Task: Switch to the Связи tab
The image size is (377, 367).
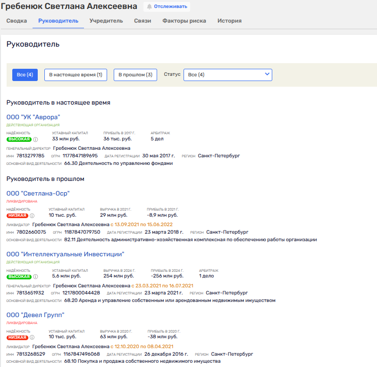Action: 142,21
